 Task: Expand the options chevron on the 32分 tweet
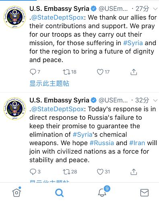(155, 100)
